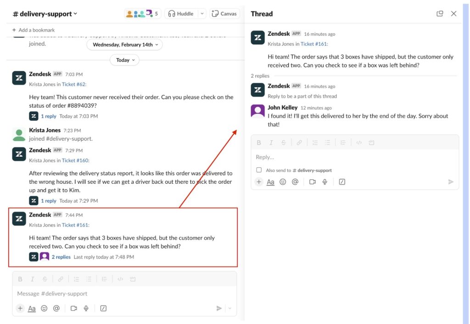Viewport: 470px width, 324px height.
Task: Click John Kelley purple avatar
Action: (x=258, y=111)
